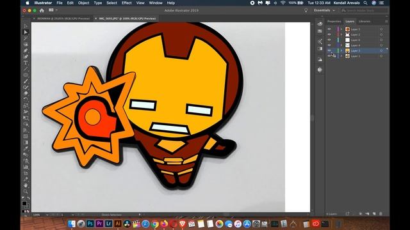The height and width of the screenshot is (230, 410).
Task: Click the Collect for Export icon
Action: pos(347,214)
